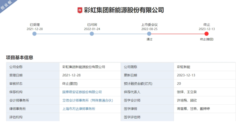Select the red 终止 timeline node dot
This screenshot has width=236, height=124.
(206, 34)
